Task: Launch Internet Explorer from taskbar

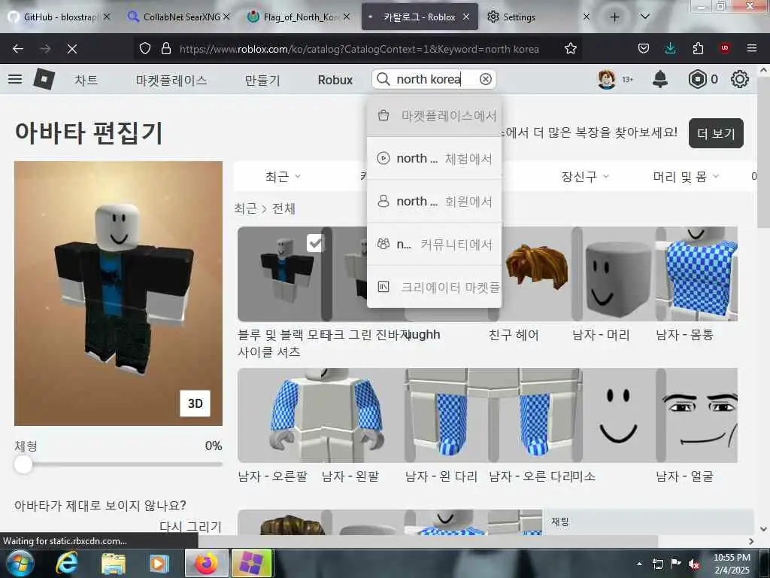Action: tap(66, 563)
